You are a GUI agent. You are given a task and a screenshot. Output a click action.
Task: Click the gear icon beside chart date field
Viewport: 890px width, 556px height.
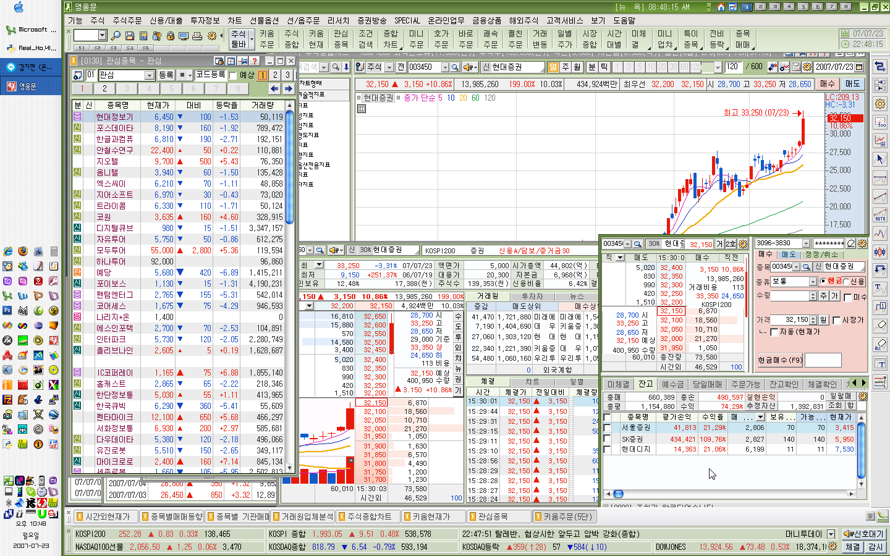[x=807, y=67]
